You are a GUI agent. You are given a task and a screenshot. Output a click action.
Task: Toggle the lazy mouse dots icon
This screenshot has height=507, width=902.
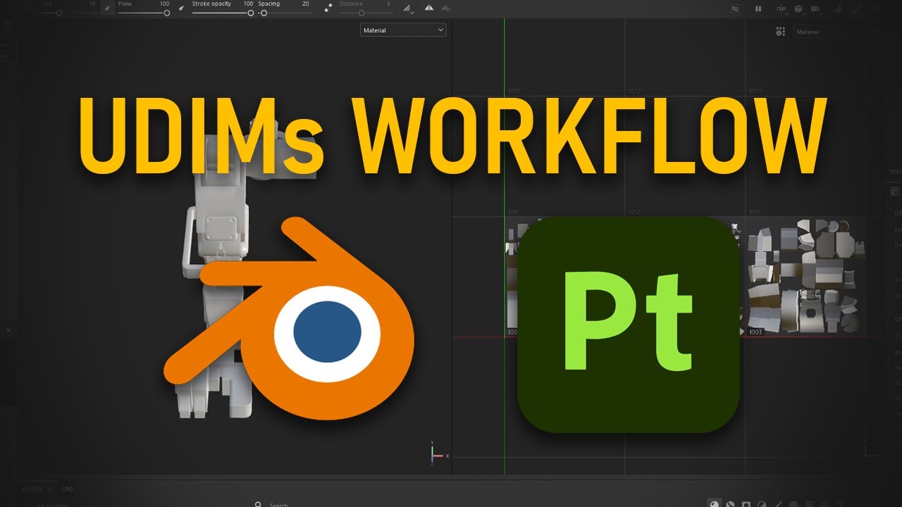pyautogui.click(x=328, y=8)
